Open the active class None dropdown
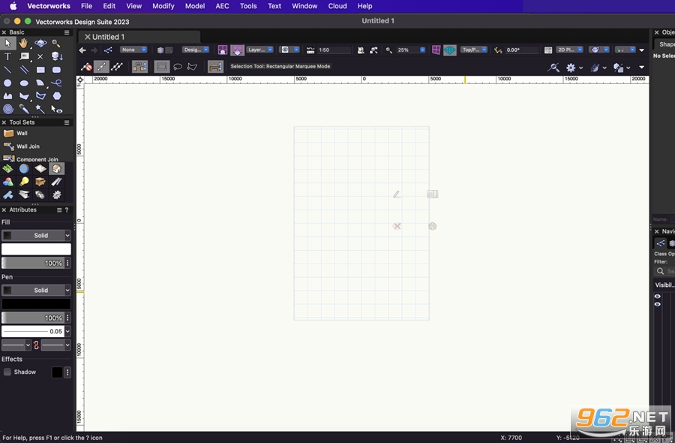This screenshot has height=443, width=675. (133, 50)
